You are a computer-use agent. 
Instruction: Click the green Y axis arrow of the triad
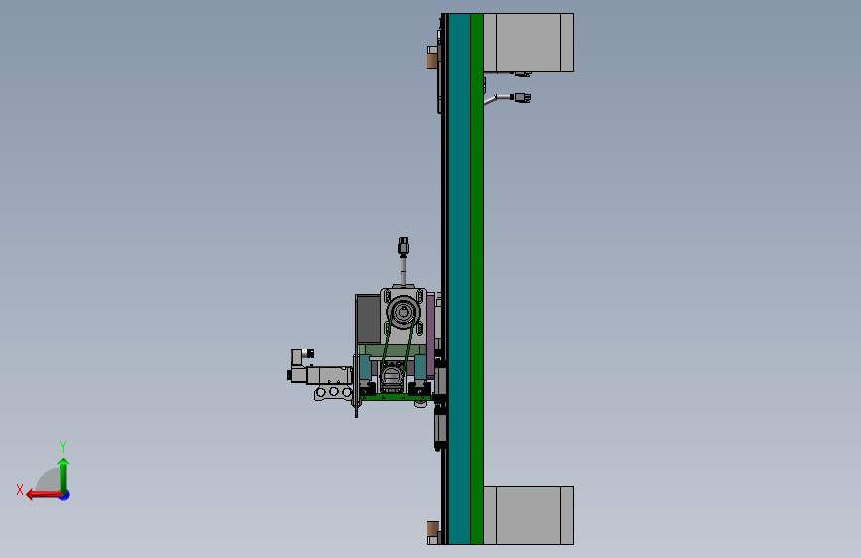[x=64, y=475]
